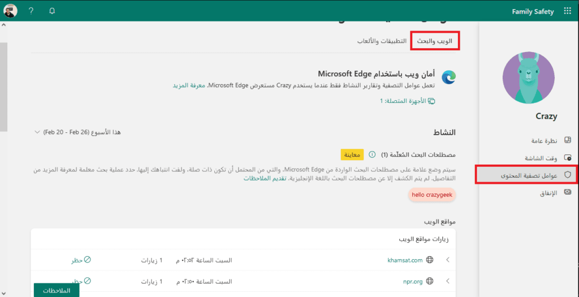Click the spending money icon
The width and height of the screenshot is (579, 297).
[x=568, y=192]
